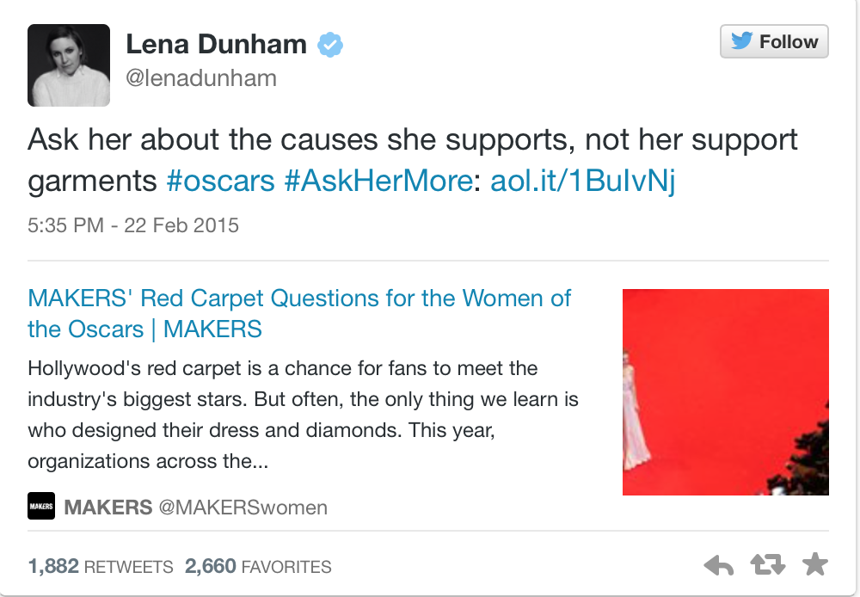The image size is (860, 597).
Task: Open the #oscars hashtag
Action: click(220, 181)
